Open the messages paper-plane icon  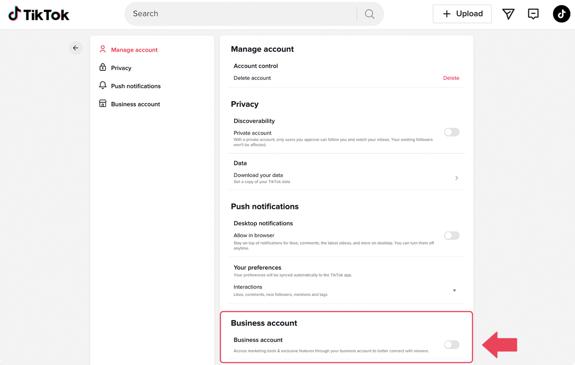[x=508, y=14]
